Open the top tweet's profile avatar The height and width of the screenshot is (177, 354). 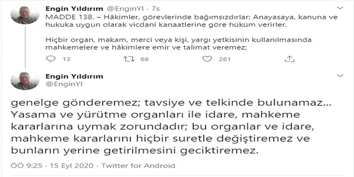click(x=25, y=15)
